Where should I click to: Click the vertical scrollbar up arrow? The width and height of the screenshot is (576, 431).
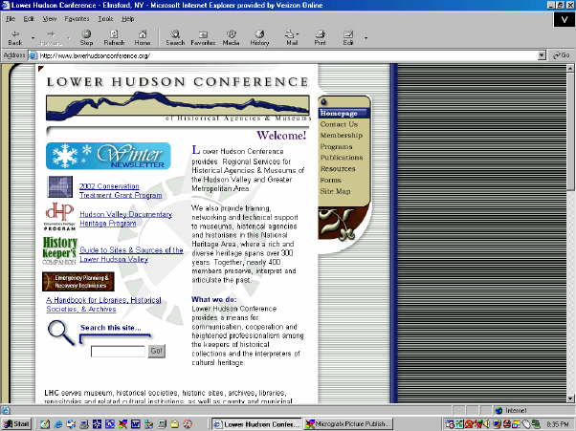click(570, 68)
